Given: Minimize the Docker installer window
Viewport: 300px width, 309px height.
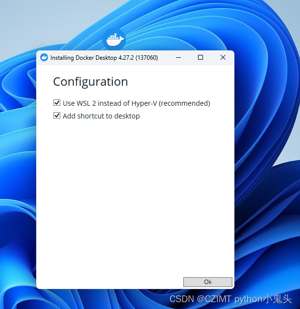Looking at the screenshot, I should click(x=178, y=58).
